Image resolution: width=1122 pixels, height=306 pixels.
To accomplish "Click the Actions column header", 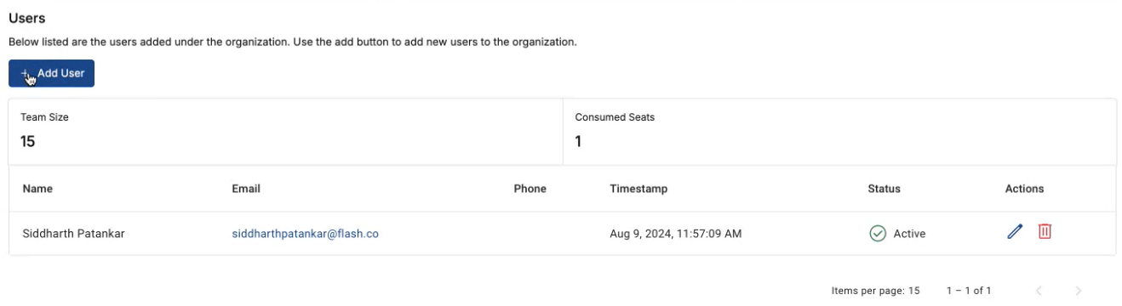I will tap(1024, 189).
